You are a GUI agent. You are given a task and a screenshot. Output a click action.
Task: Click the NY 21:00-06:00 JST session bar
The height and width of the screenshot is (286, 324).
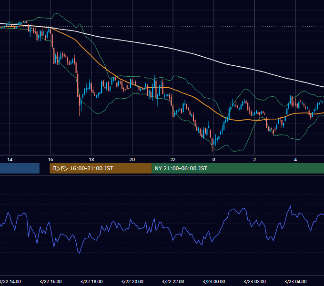pos(238,168)
